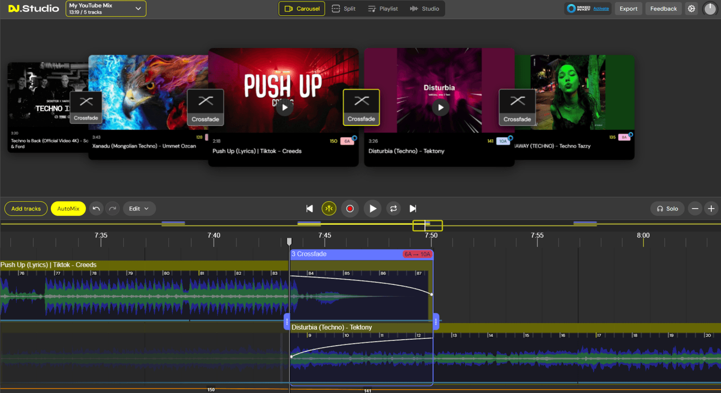Click the Export button
721x393 pixels.
point(628,9)
